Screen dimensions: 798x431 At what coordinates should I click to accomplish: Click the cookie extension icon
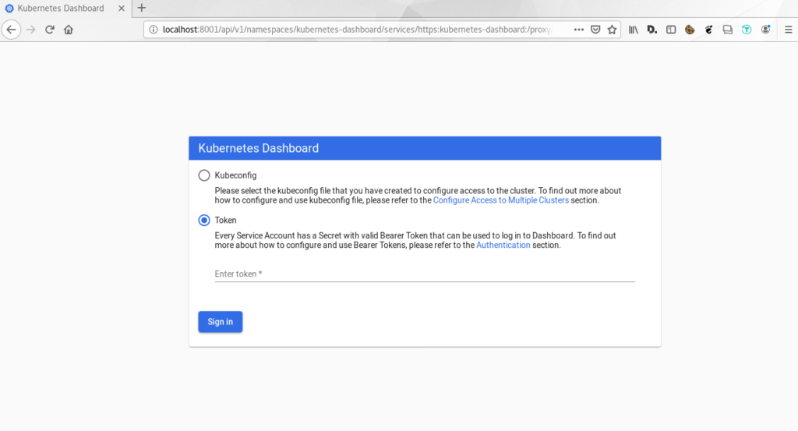(690, 30)
